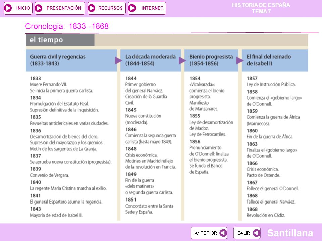Screen dimensions: 322x241
Task: Click 'Fallece el general Narváez.'
Action: point(271,202)
